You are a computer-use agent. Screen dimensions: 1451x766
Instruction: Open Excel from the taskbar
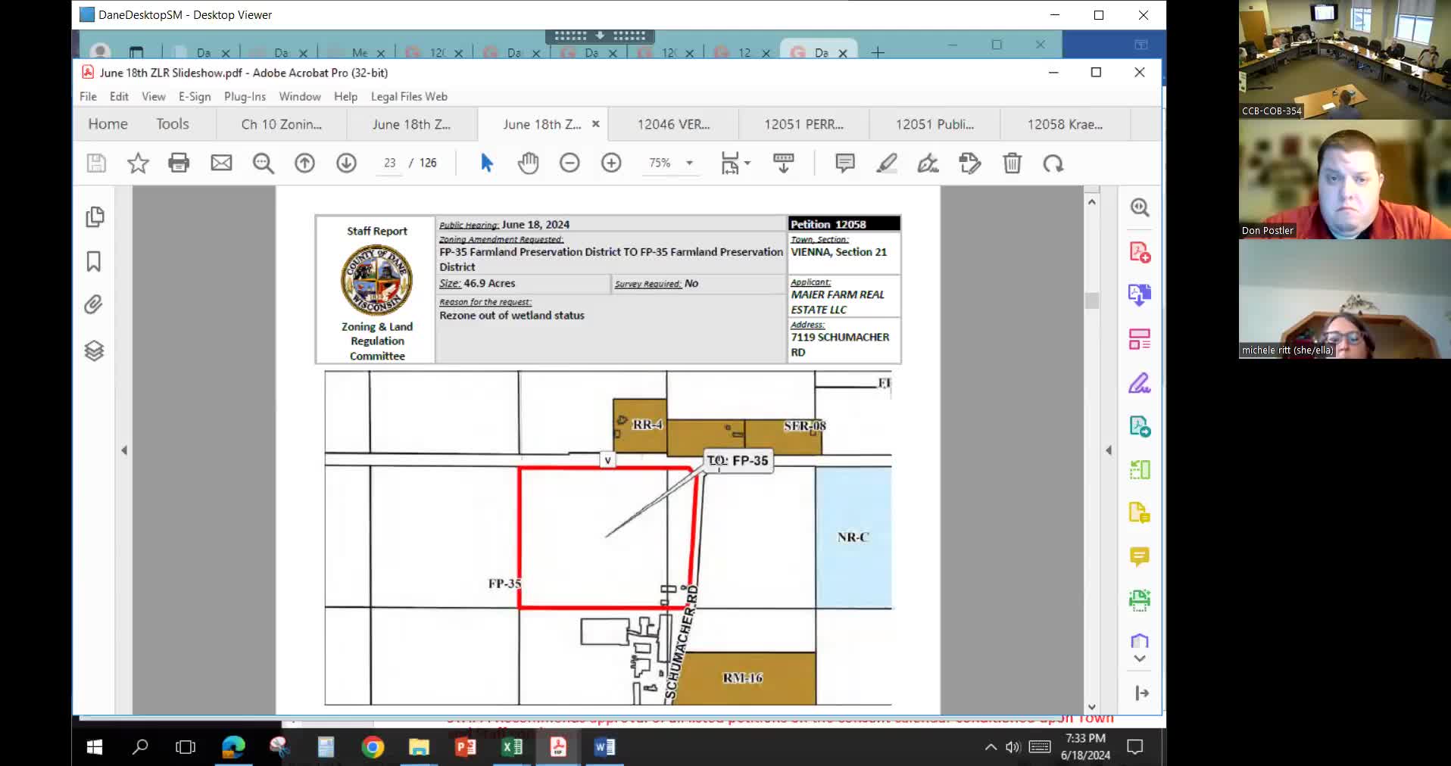click(x=511, y=747)
